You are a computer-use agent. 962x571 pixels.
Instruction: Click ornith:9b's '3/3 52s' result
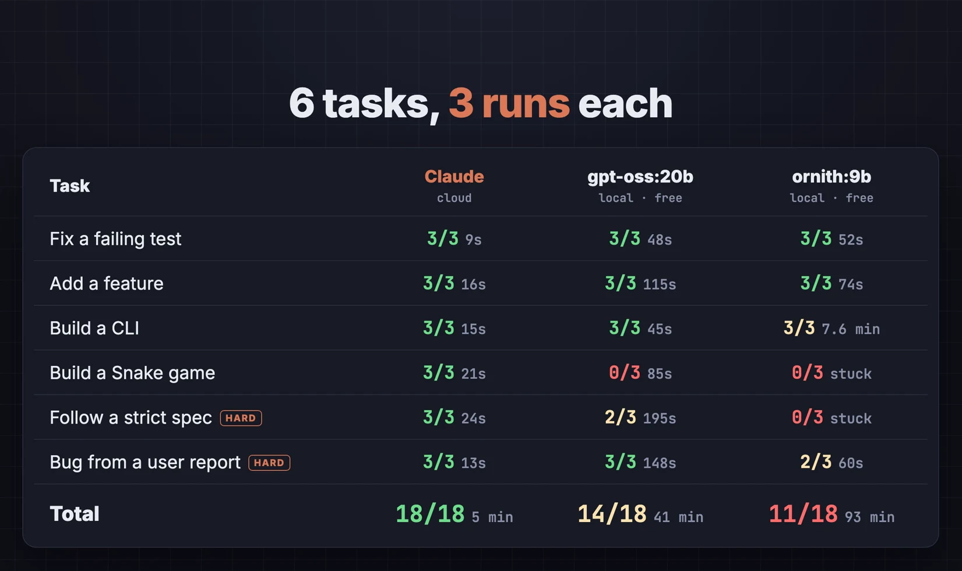831,239
